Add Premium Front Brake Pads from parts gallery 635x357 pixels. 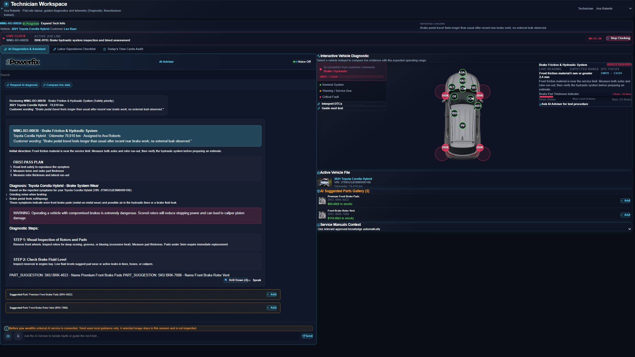(625, 201)
